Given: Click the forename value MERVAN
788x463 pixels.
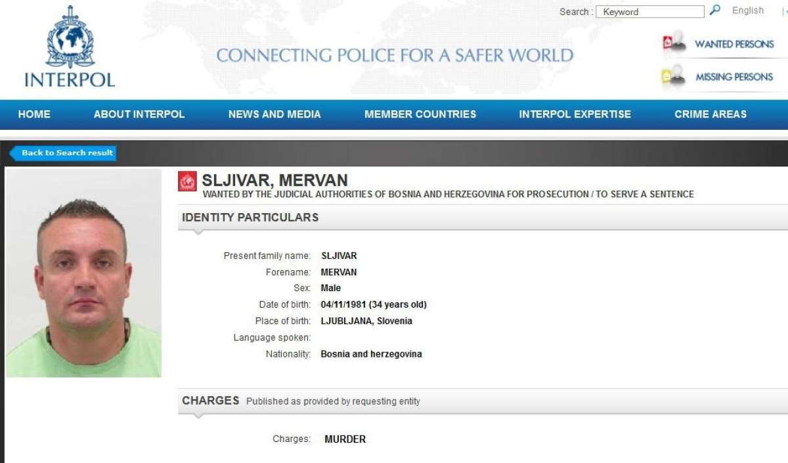Looking at the screenshot, I should tap(339, 272).
